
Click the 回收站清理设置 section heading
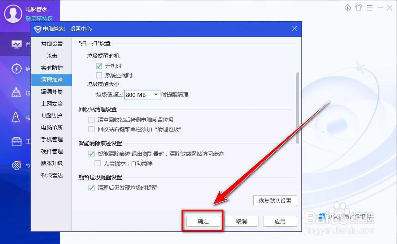[98, 109]
